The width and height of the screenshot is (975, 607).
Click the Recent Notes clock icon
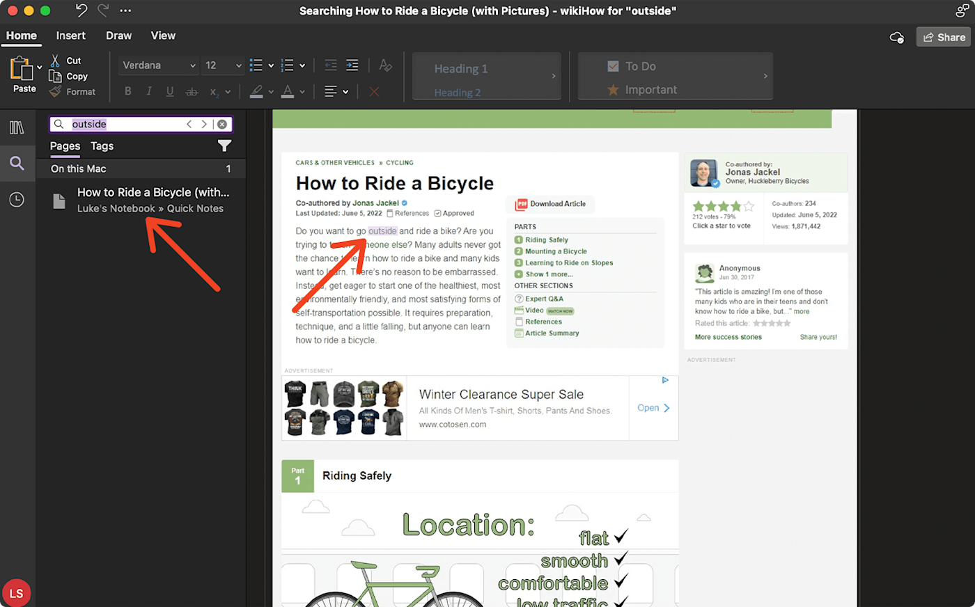coord(17,200)
